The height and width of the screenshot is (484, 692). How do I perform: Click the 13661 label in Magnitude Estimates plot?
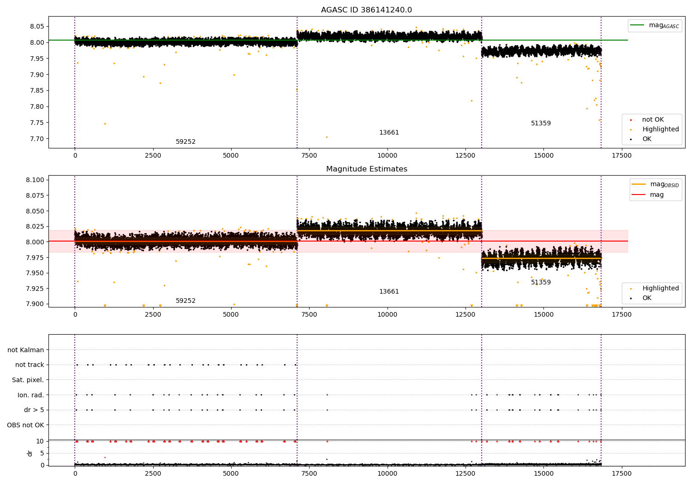(389, 292)
